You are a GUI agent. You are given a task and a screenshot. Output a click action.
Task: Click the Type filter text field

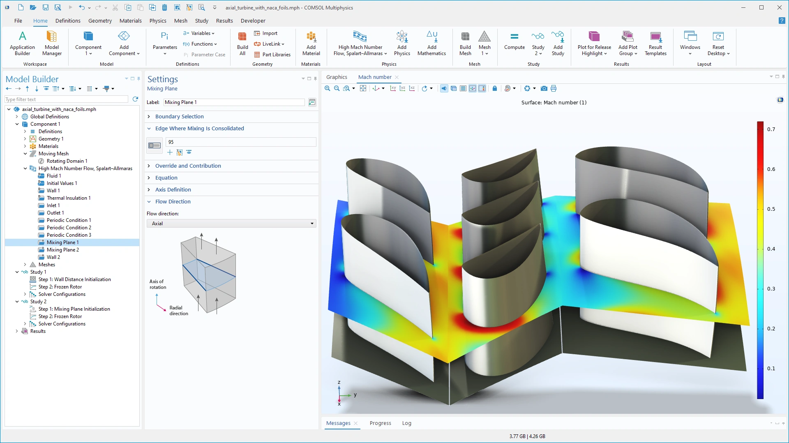coord(67,99)
